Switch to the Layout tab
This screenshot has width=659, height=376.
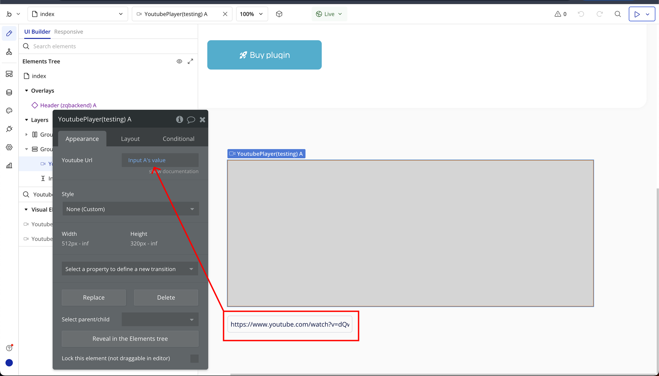pos(130,139)
